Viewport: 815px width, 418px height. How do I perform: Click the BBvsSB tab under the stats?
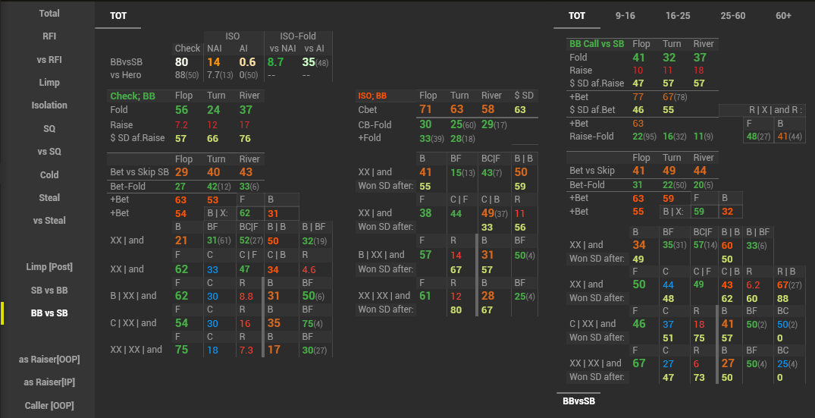tap(578, 401)
